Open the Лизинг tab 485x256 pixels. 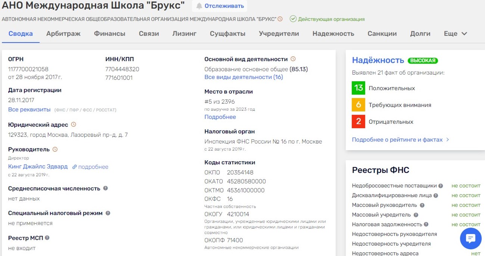point(184,34)
